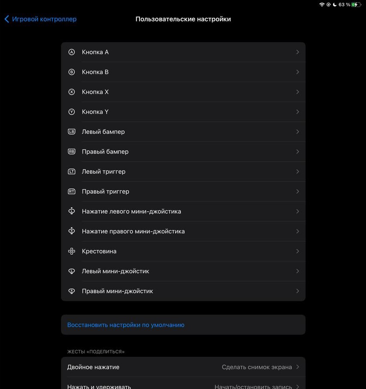Viewport: 366px width, 389px height.
Task: Open the Правый триггер settings row
Action: pyautogui.click(x=183, y=192)
